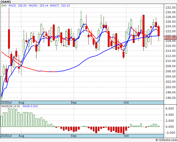Select the green SAM legend label
This screenshot has height=142, width=177.
(x=4, y=6)
